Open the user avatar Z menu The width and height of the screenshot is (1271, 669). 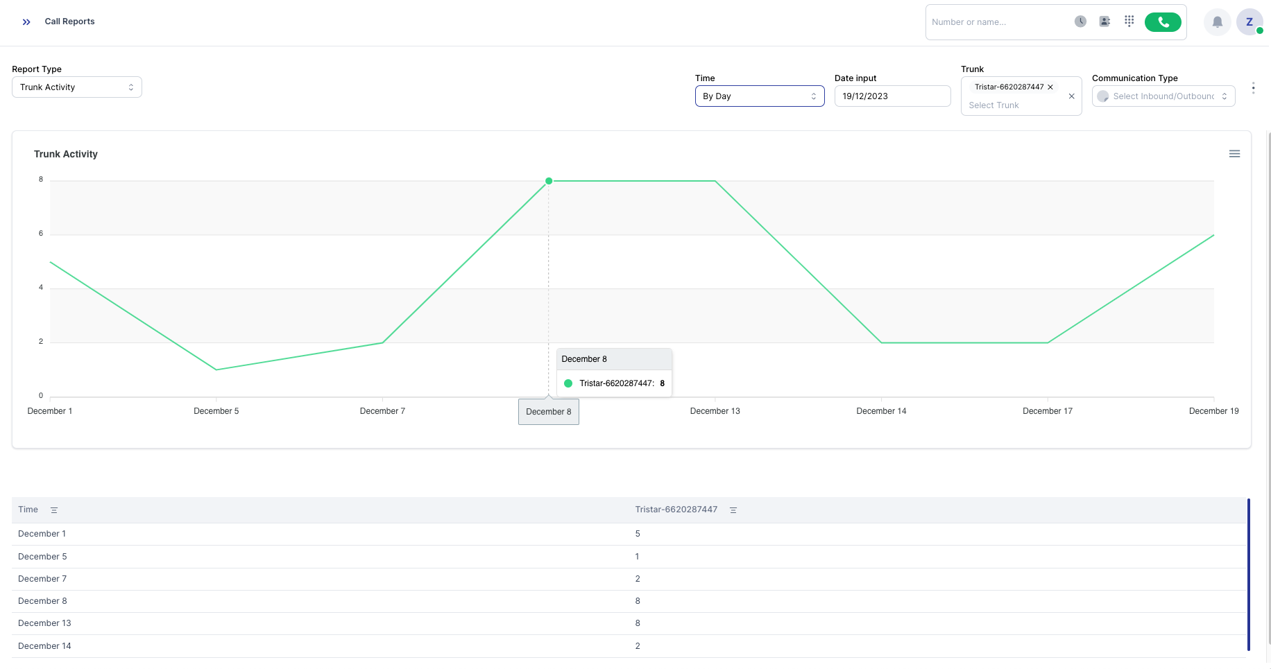point(1249,22)
